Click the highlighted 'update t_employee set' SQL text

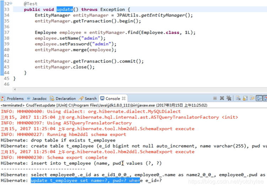coord(85,181)
